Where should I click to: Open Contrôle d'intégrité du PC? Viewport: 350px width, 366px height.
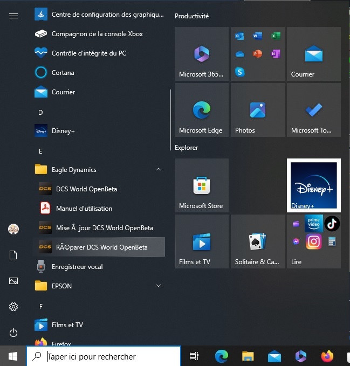click(99, 53)
